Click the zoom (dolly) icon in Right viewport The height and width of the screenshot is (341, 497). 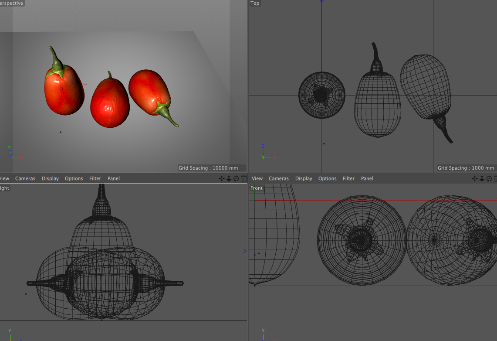[x=229, y=178]
